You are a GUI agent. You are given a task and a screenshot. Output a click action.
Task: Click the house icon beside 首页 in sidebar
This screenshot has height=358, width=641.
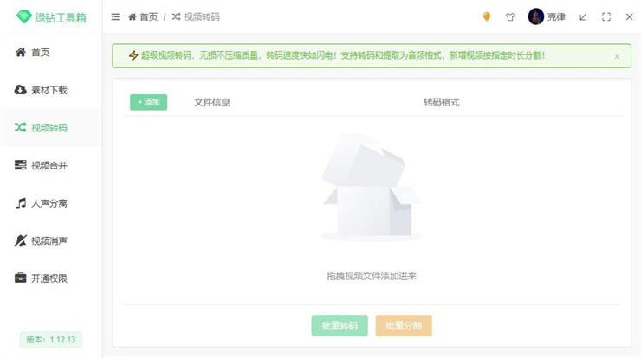[21, 52]
